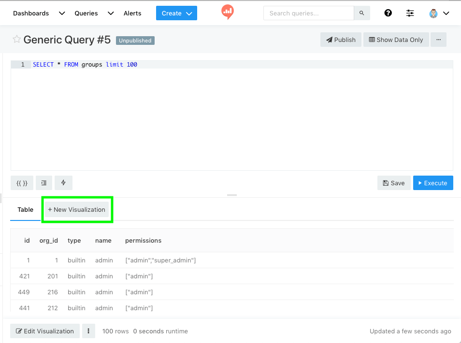Click the add parameter braces button
The width and height of the screenshot is (461, 343).
tap(22, 183)
